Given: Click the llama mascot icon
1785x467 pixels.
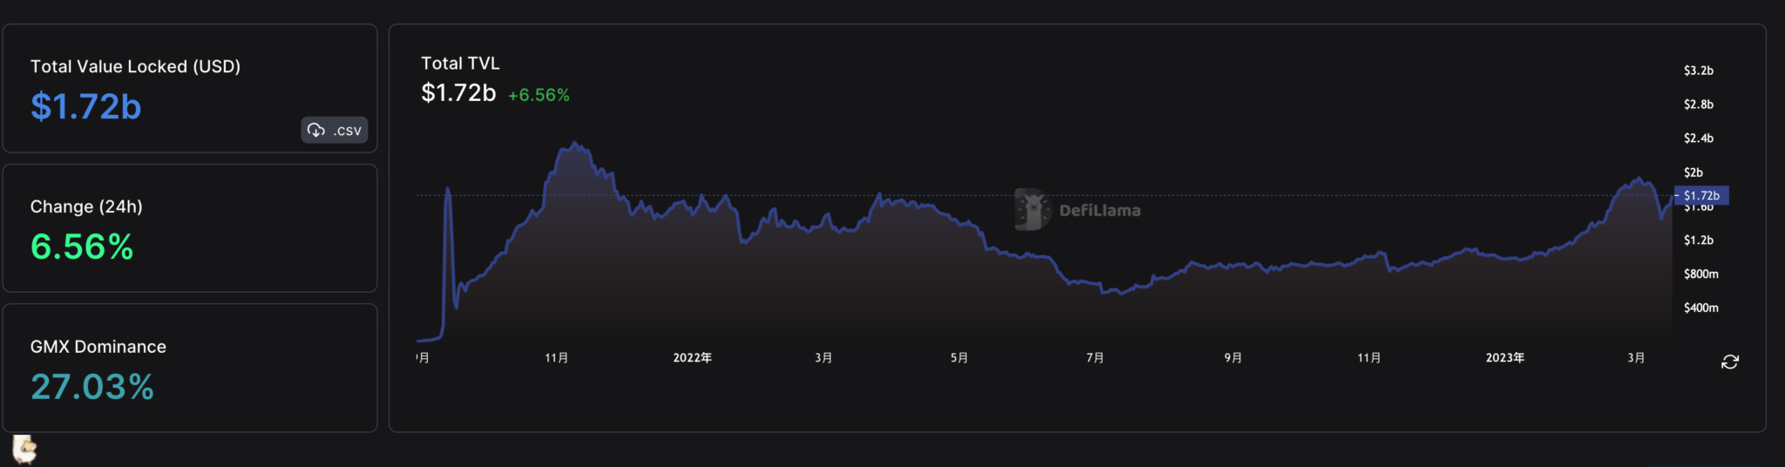Looking at the screenshot, I should [x=24, y=450].
